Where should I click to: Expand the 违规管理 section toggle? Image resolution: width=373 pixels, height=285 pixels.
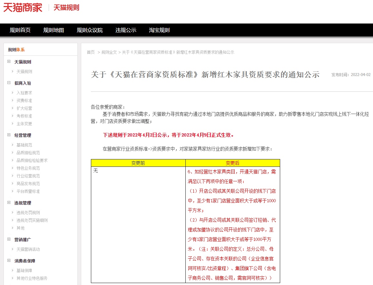(x=9, y=203)
